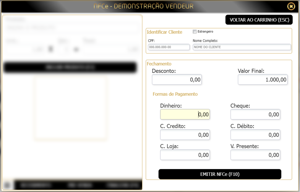Click the Valor Final amount field

(263, 79)
